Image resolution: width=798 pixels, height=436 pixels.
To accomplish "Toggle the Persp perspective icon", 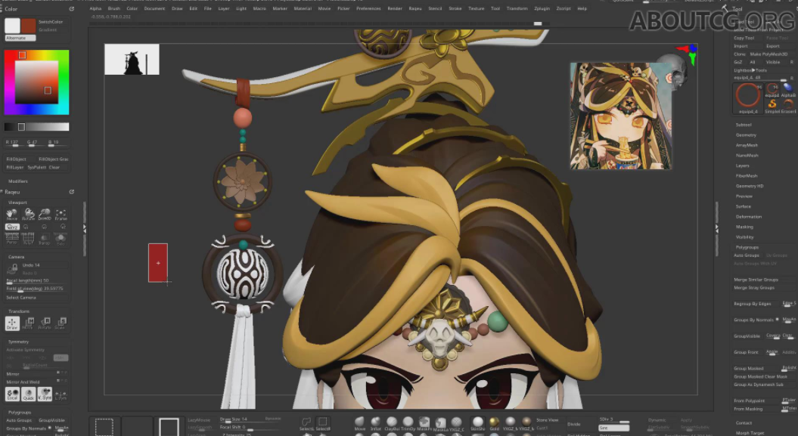I will point(11,239).
